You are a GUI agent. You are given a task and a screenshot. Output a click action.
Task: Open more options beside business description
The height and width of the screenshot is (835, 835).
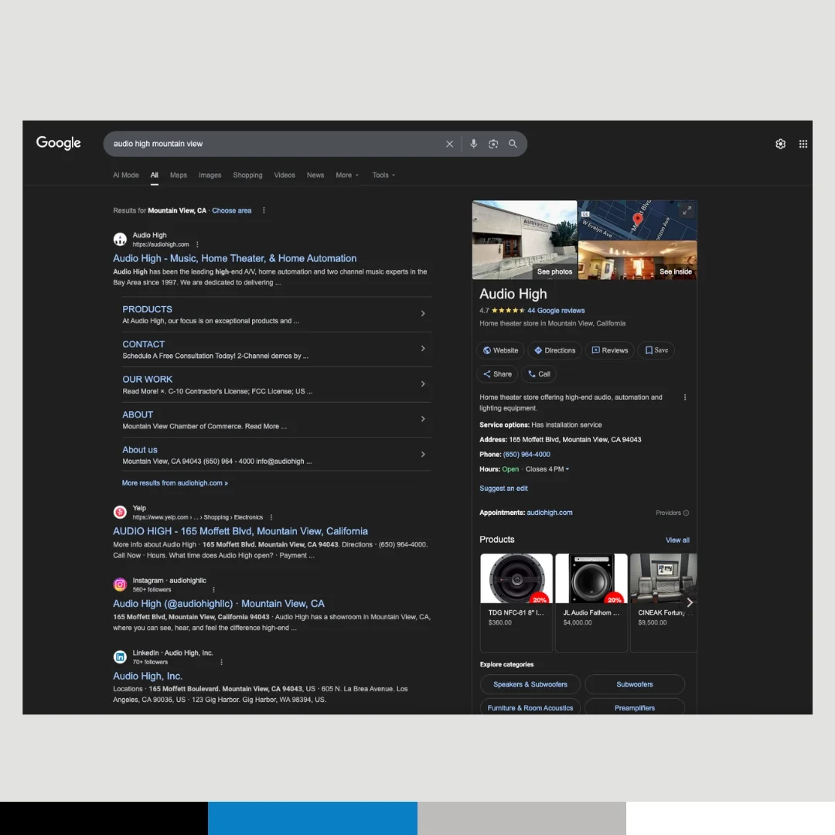[685, 397]
